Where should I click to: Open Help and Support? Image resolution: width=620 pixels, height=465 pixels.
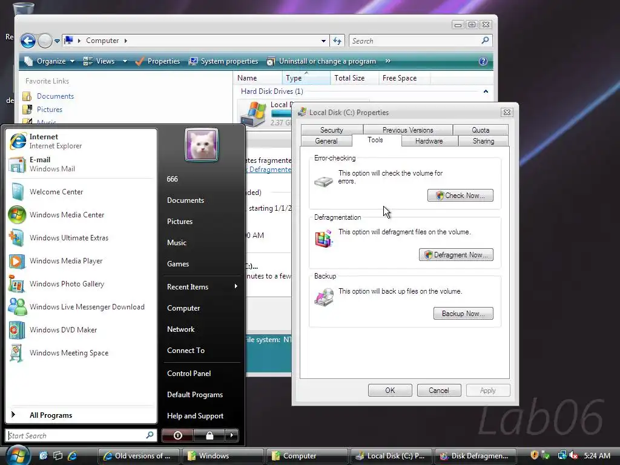(202, 415)
